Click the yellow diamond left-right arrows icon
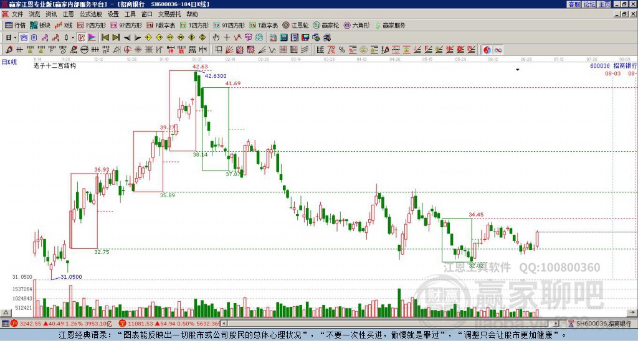Viewport: 638px width, 341px height. [x=170, y=37]
